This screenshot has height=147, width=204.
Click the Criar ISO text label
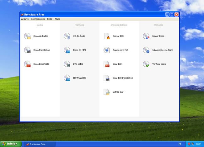117,64
